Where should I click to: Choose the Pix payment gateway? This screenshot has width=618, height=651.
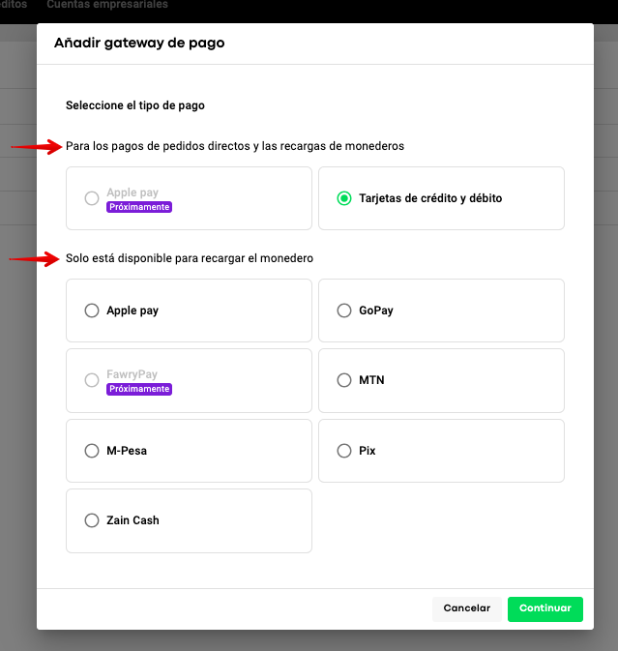(343, 451)
